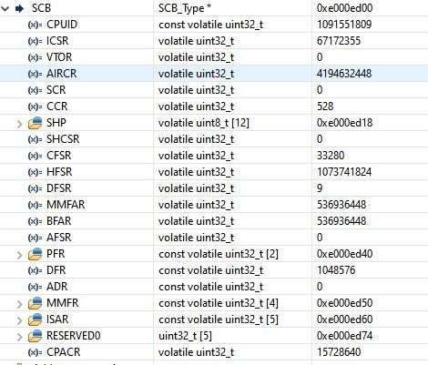Select the ICSR register name
The width and height of the screenshot is (428, 365).
[x=57, y=41]
